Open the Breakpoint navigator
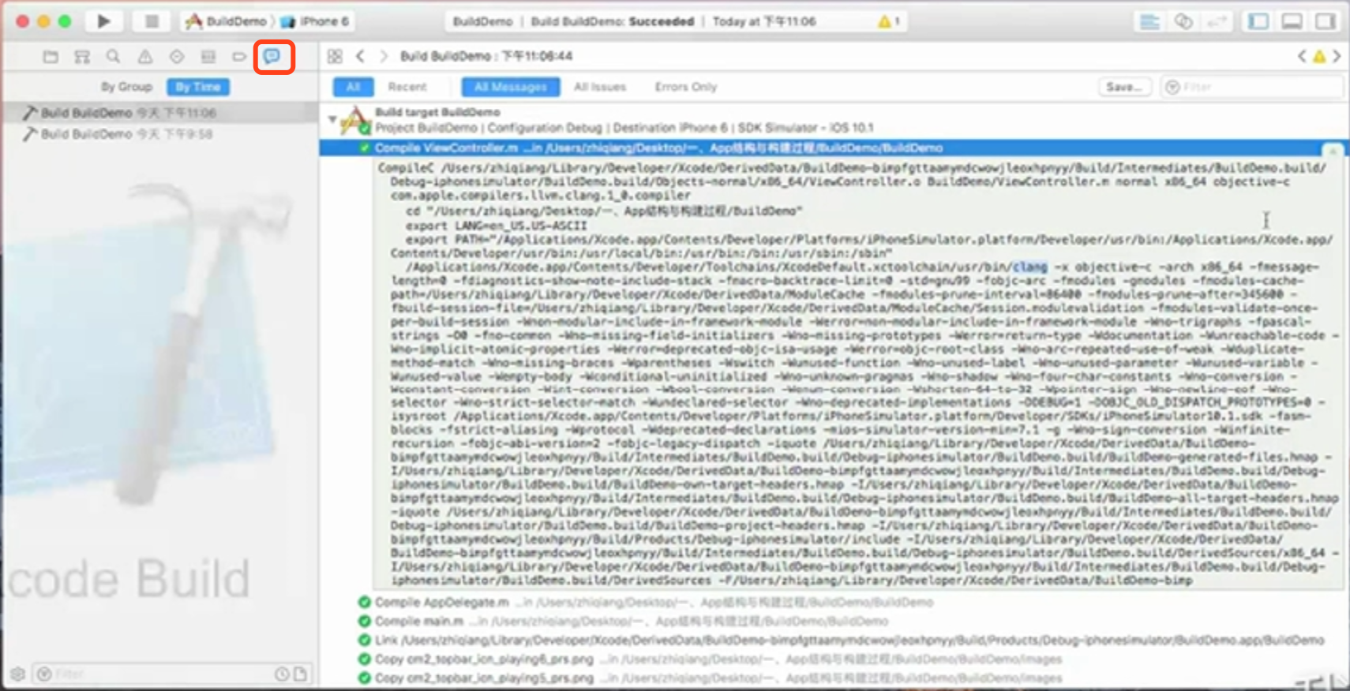Screen dimensions: 1350x691 coord(239,57)
